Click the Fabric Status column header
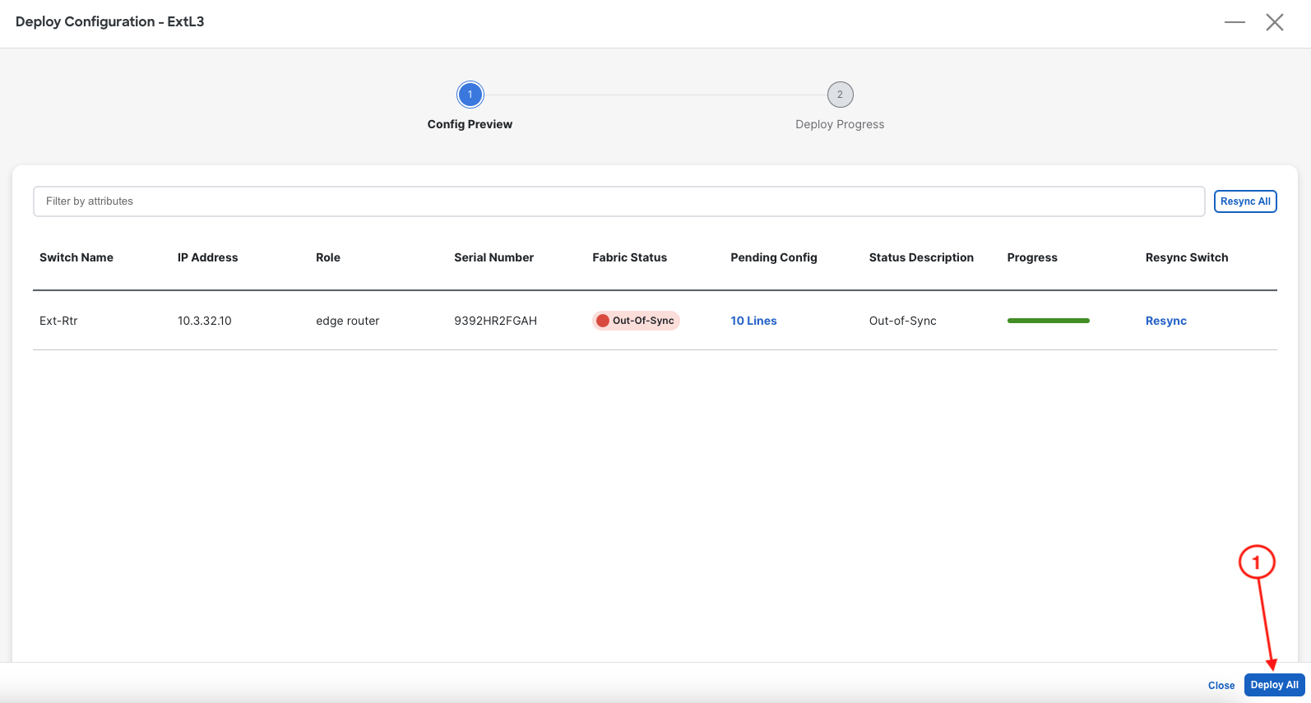 pyautogui.click(x=629, y=257)
